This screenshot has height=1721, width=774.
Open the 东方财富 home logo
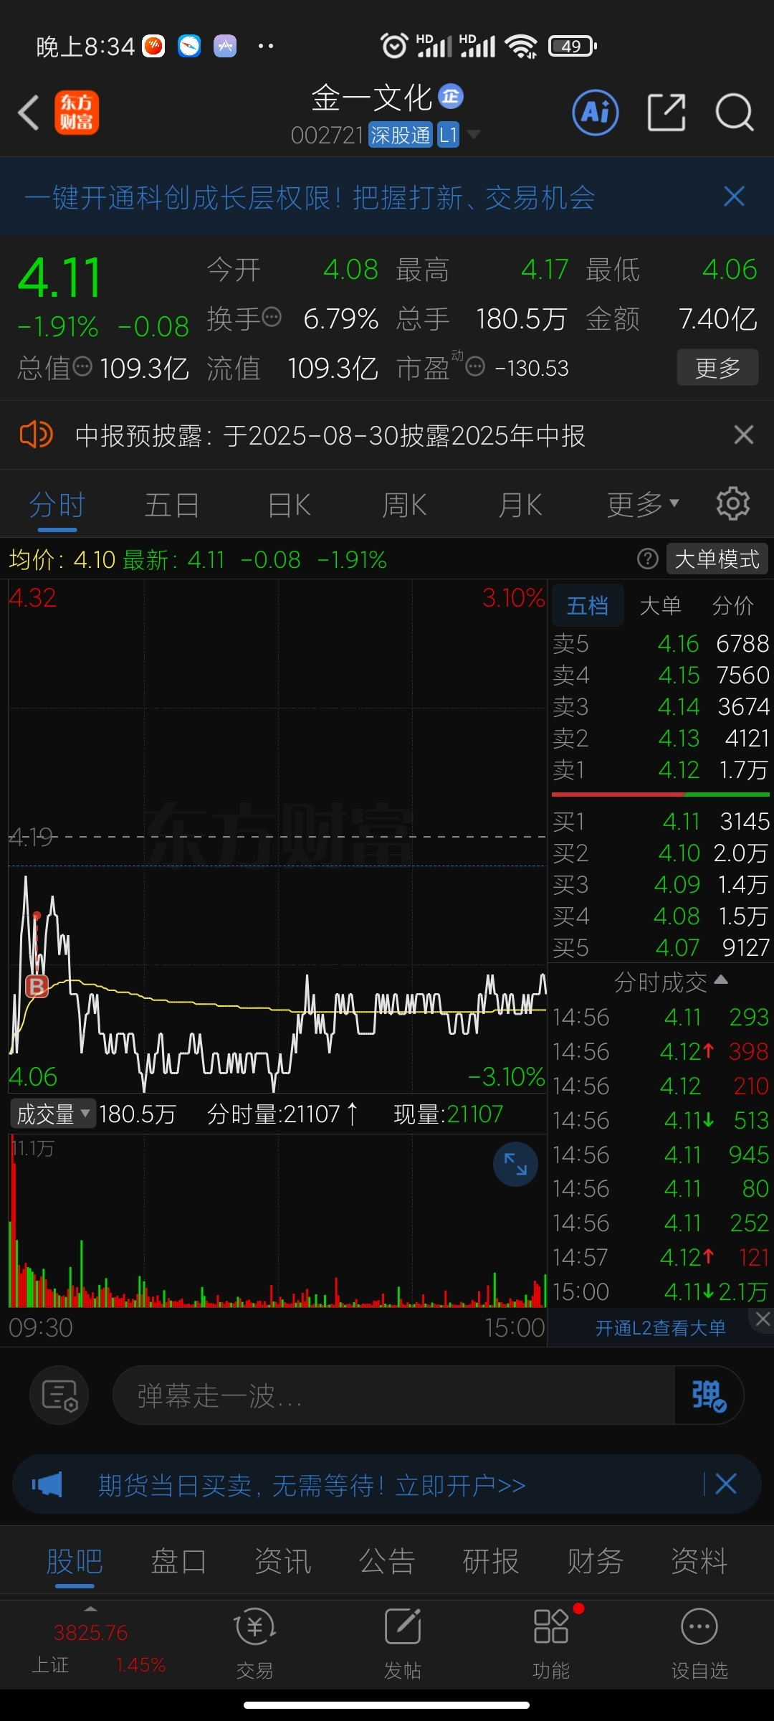77,113
